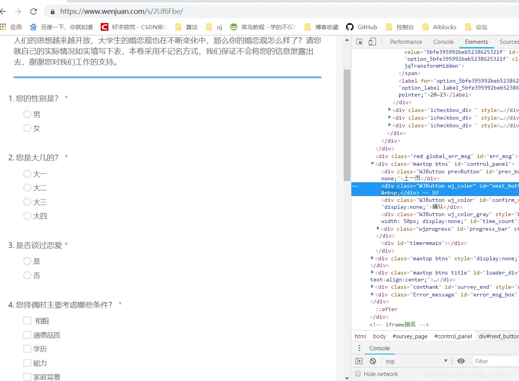Click the browser address bar URL
519x381 pixels.
(121, 12)
